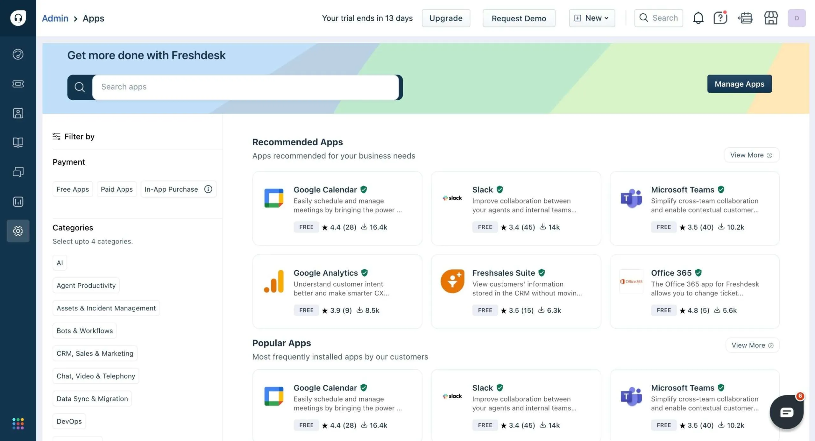The width and height of the screenshot is (815, 441).
Task: Open the Admin gear icon in sidebar
Action: point(18,231)
